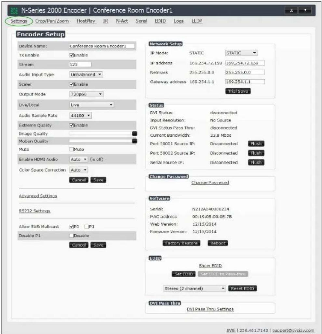This screenshot has height=334, width=322.
Task: Open the Enable HDMI Audio dropdown
Action: (78, 159)
